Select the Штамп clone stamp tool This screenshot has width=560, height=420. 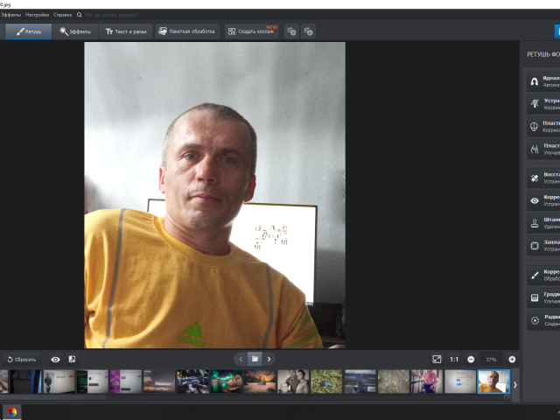pos(543,223)
